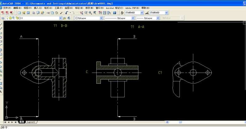Click the New drawing icon
The width and height of the screenshot is (246, 129).
point(19,13)
